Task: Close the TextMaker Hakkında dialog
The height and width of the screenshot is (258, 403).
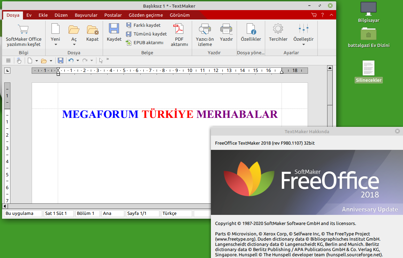Action: click(397, 131)
